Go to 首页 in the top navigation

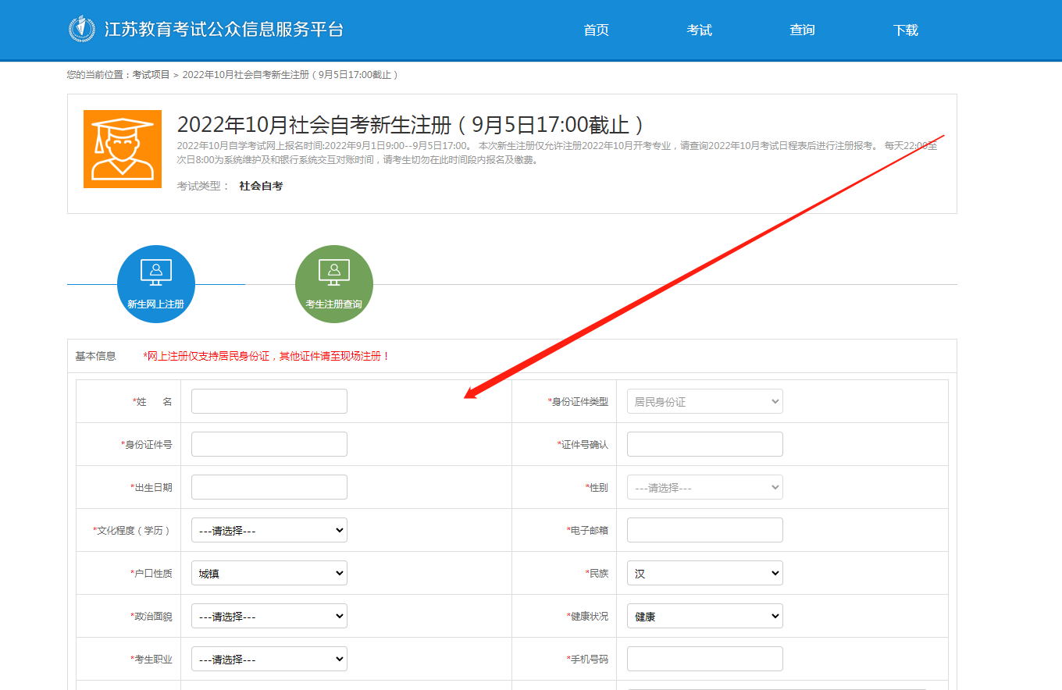pyautogui.click(x=596, y=30)
